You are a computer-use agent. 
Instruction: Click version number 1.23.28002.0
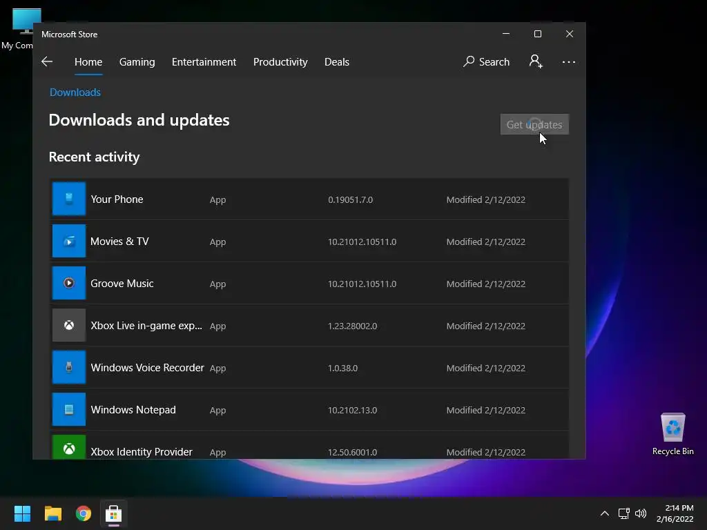point(353,326)
